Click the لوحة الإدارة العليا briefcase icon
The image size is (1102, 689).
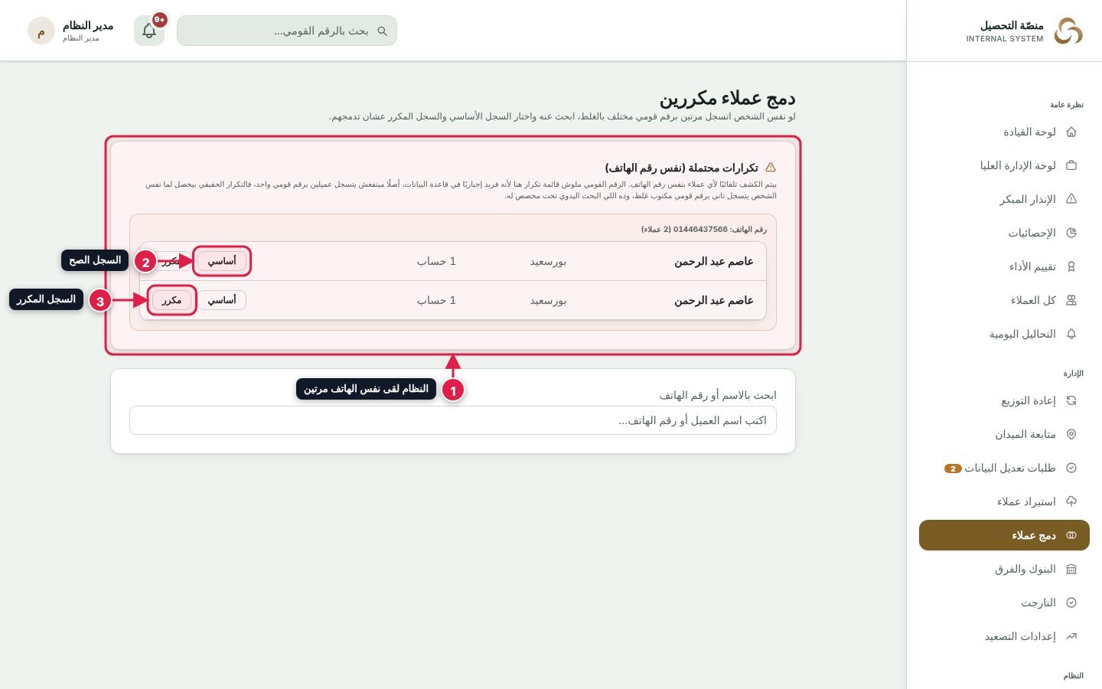click(1071, 165)
